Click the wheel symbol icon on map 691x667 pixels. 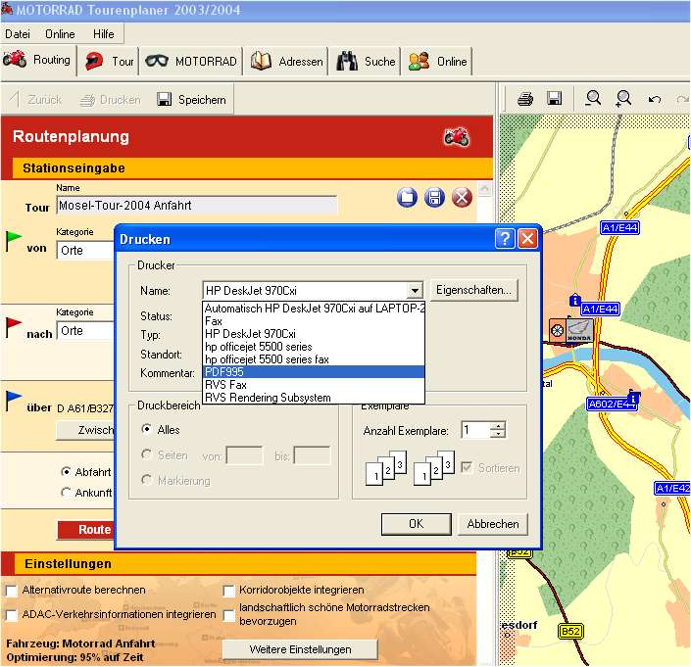pos(557,330)
